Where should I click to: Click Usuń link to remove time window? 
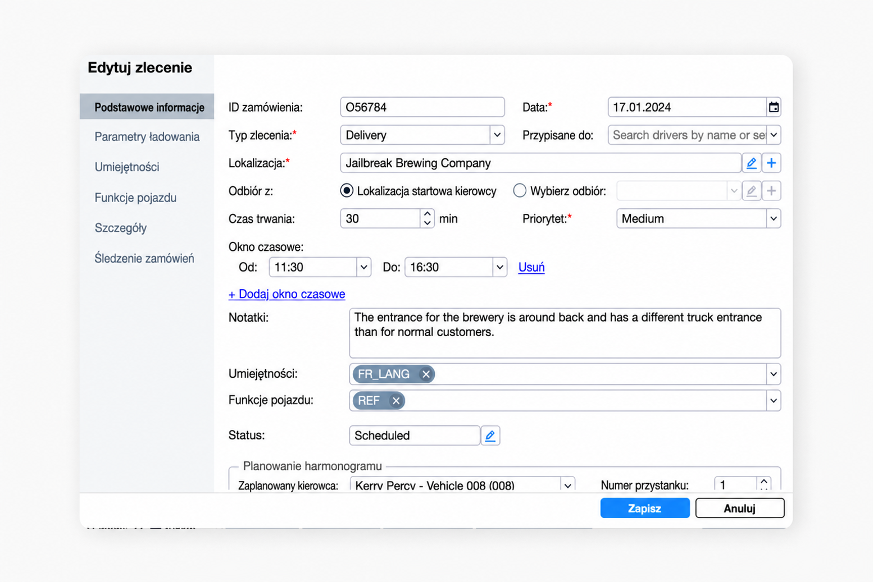click(x=531, y=267)
